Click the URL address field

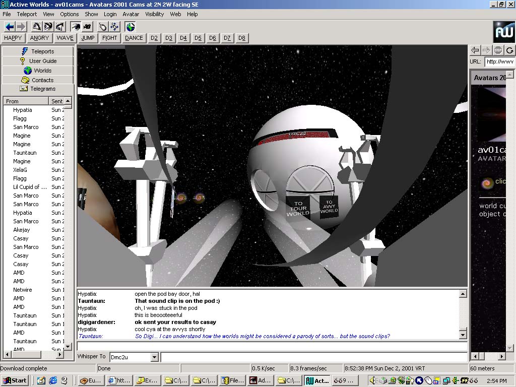point(499,61)
